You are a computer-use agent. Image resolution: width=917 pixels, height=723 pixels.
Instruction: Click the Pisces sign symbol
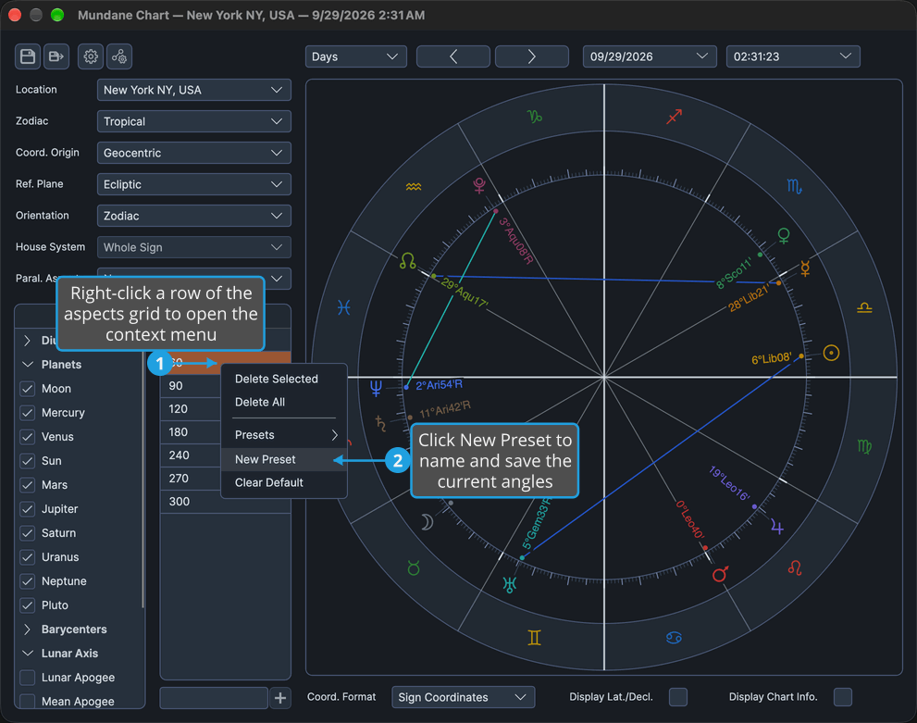pos(344,307)
